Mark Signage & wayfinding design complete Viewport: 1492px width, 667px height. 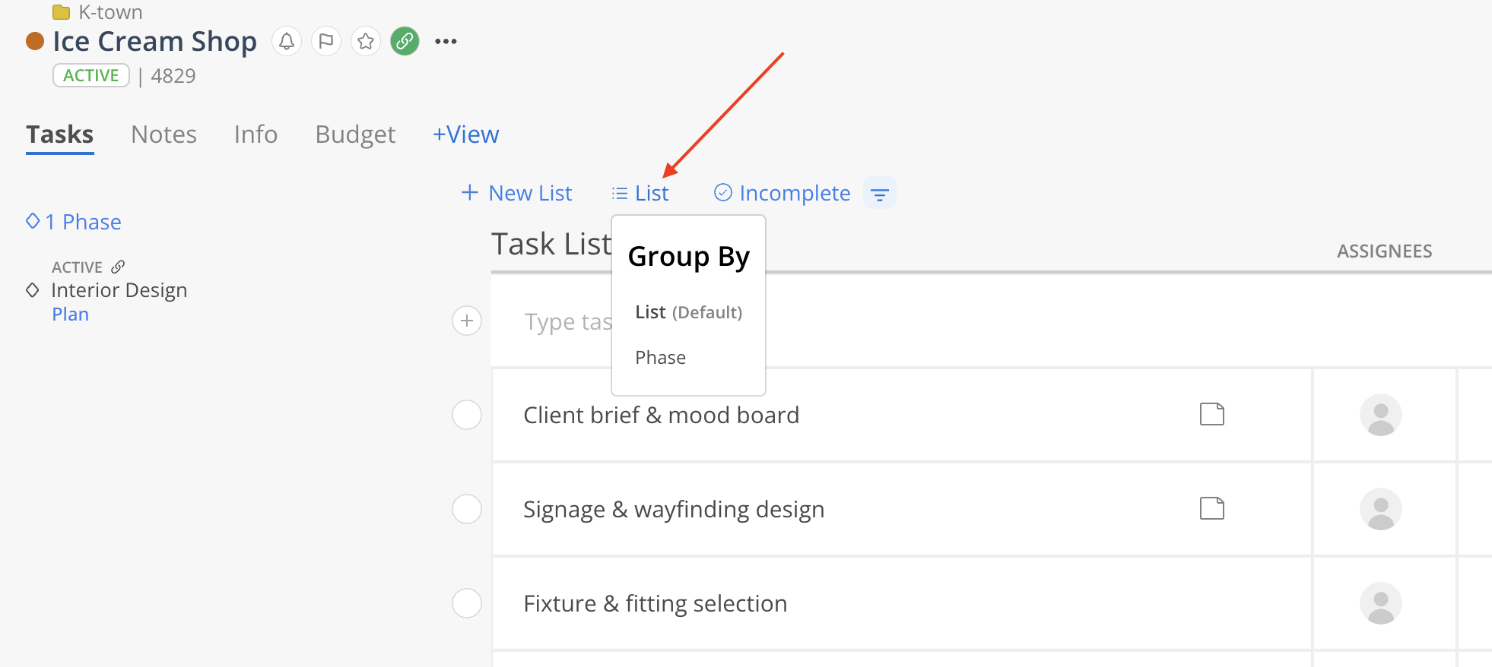[x=467, y=509]
